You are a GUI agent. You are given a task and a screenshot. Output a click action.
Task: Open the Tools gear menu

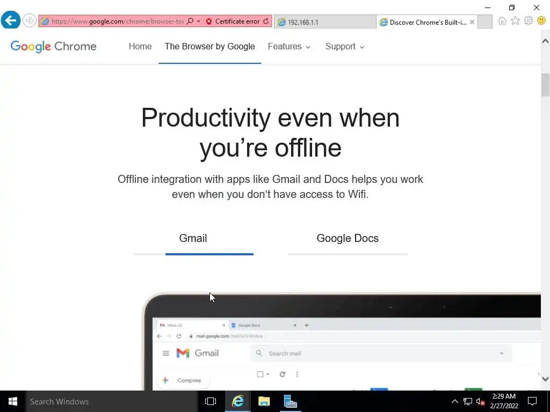tap(529, 21)
